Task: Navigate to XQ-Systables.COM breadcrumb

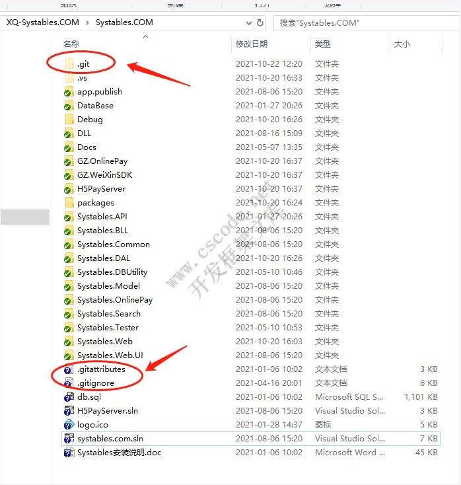Action: coord(43,22)
